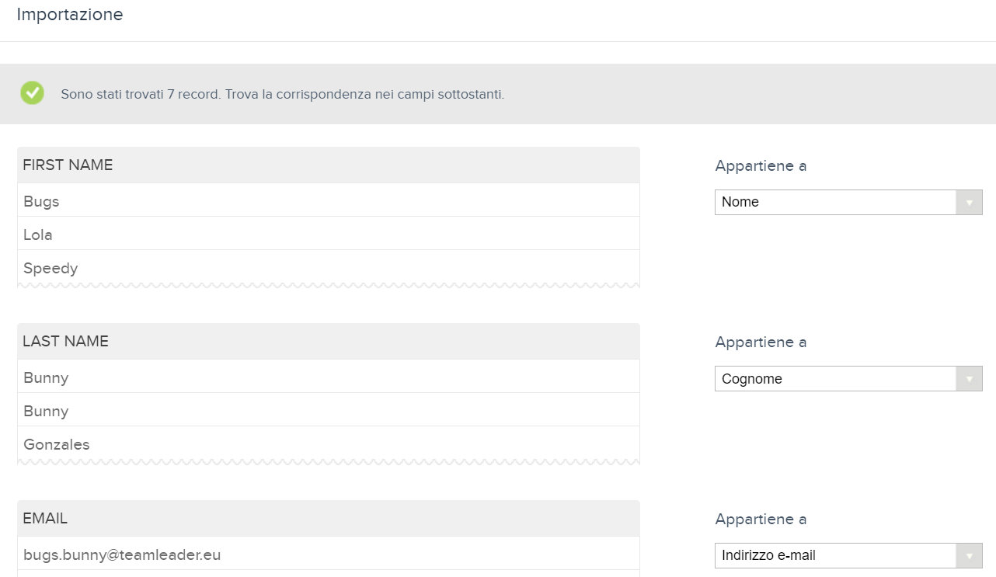Image resolution: width=996 pixels, height=577 pixels.
Task: Click the arrow on Indirizzo e-mail dropdown
Action: coord(969,555)
